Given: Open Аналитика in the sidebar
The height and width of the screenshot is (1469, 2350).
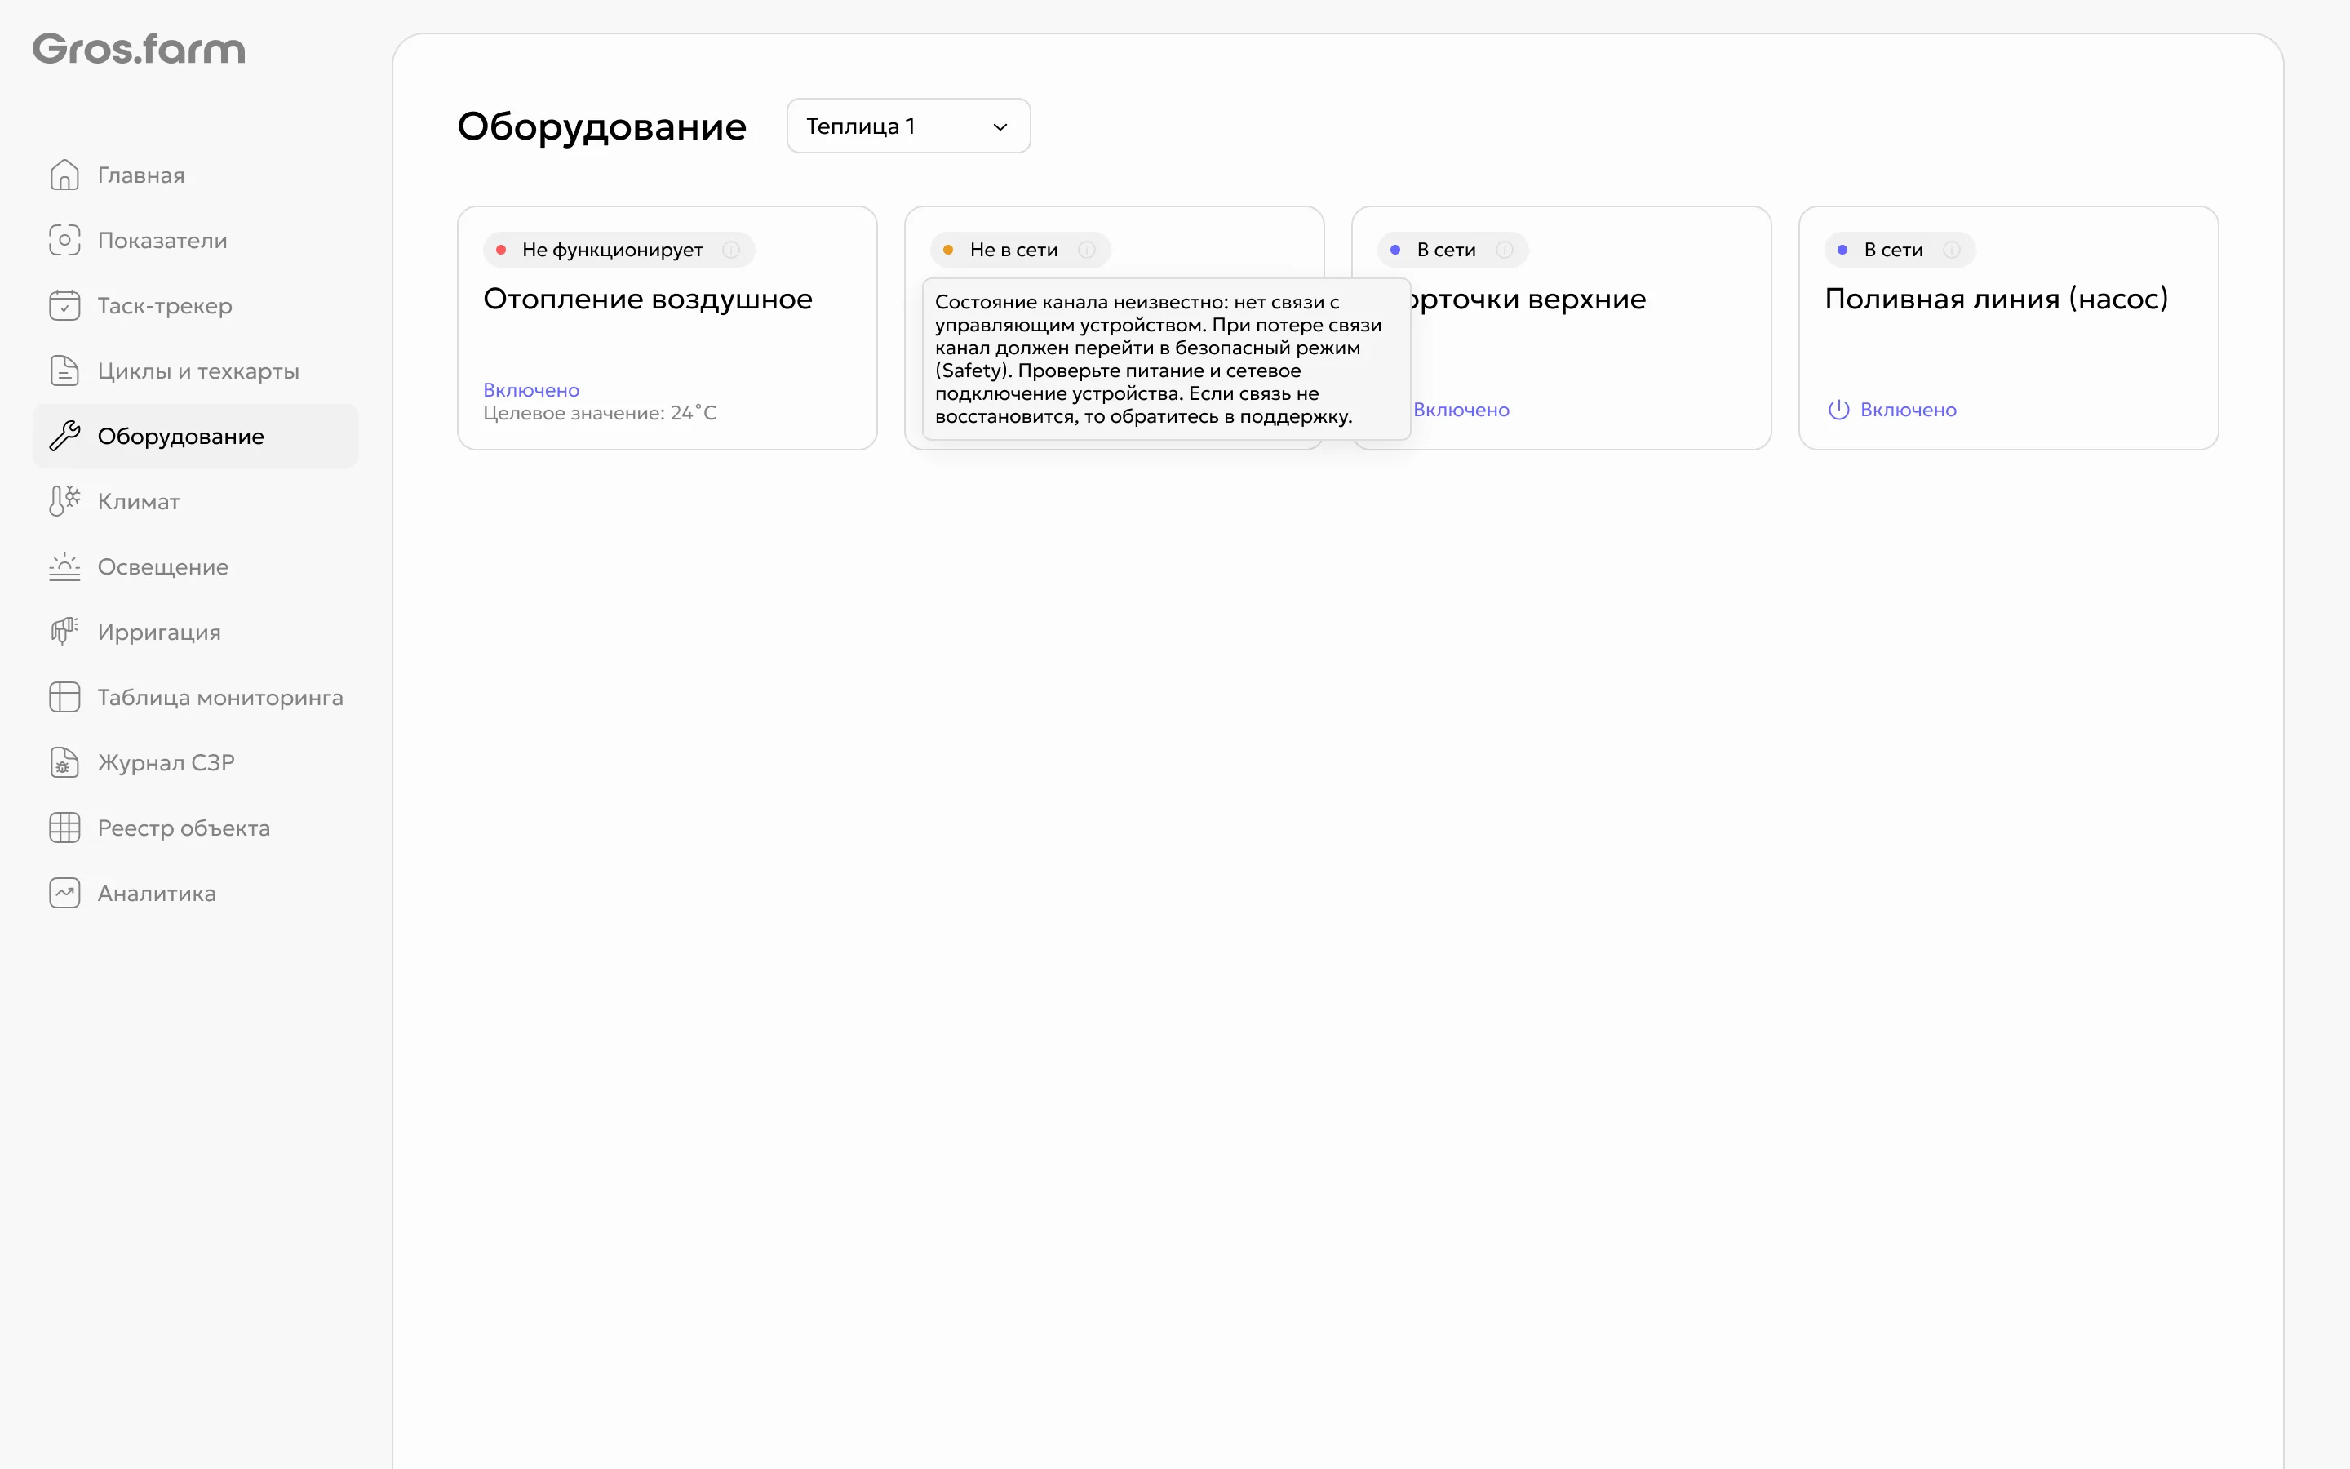Looking at the screenshot, I should (x=195, y=893).
